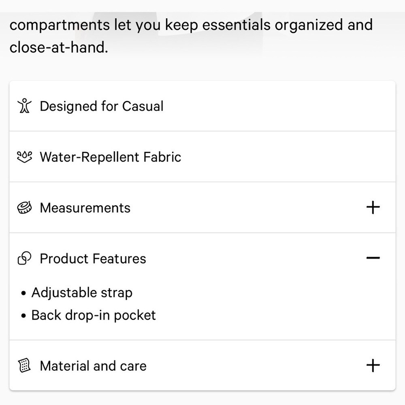Expand Measurements with the plus icon

click(373, 208)
